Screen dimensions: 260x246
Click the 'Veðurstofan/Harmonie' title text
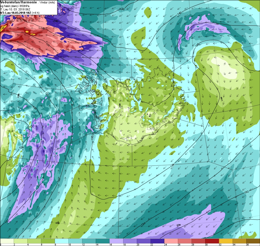[x=18, y=2]
